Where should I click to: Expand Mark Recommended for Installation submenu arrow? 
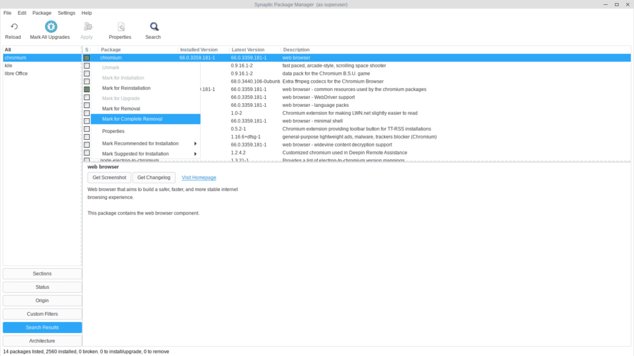(195, 143)
